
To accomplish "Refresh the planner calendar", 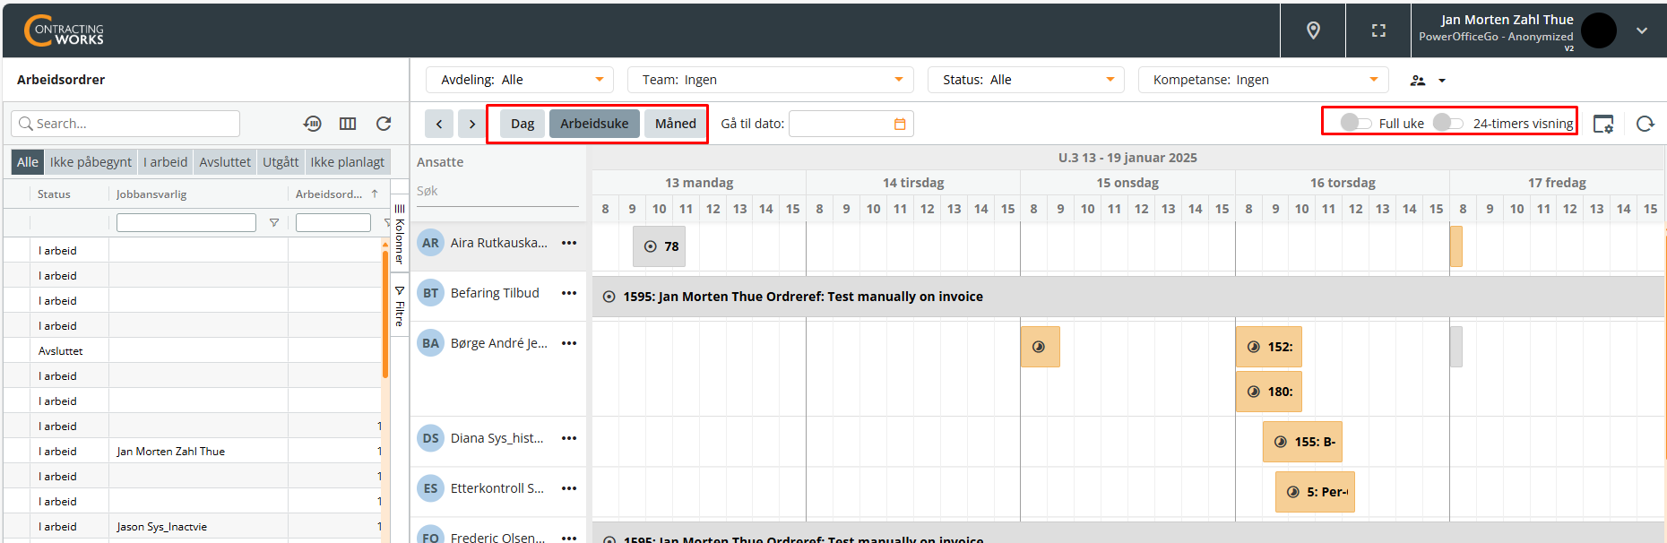I will (x=1645, y=124).
